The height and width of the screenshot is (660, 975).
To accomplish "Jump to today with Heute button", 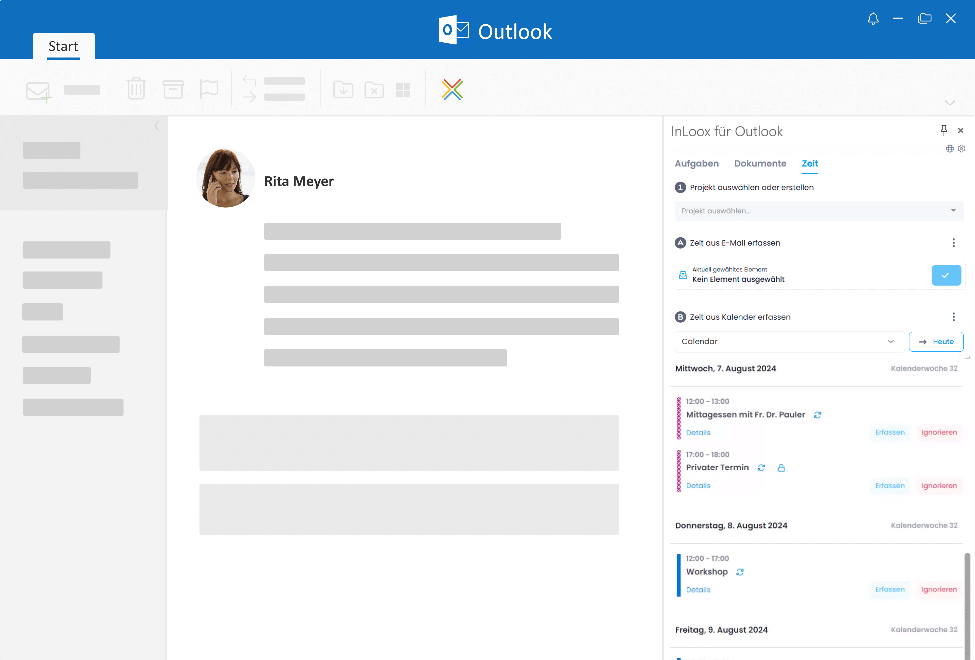I will coord(936,342).
